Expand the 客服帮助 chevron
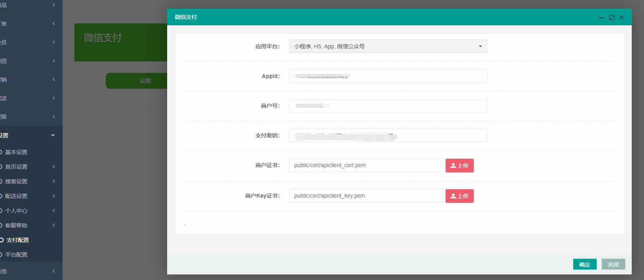 tap(54, 225)
